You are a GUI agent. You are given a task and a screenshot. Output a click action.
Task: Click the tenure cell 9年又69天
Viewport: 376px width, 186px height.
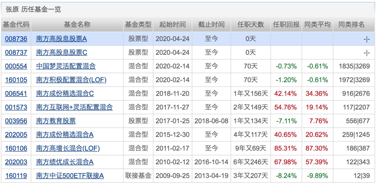[251, 148]
